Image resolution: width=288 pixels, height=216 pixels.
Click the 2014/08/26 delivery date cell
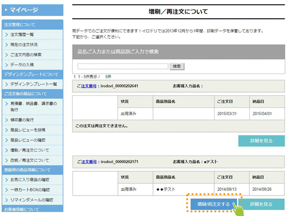(267, 190)
